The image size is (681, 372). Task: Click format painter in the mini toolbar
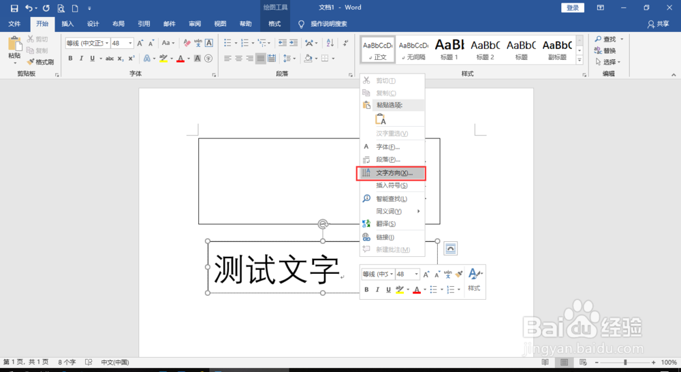459,274
